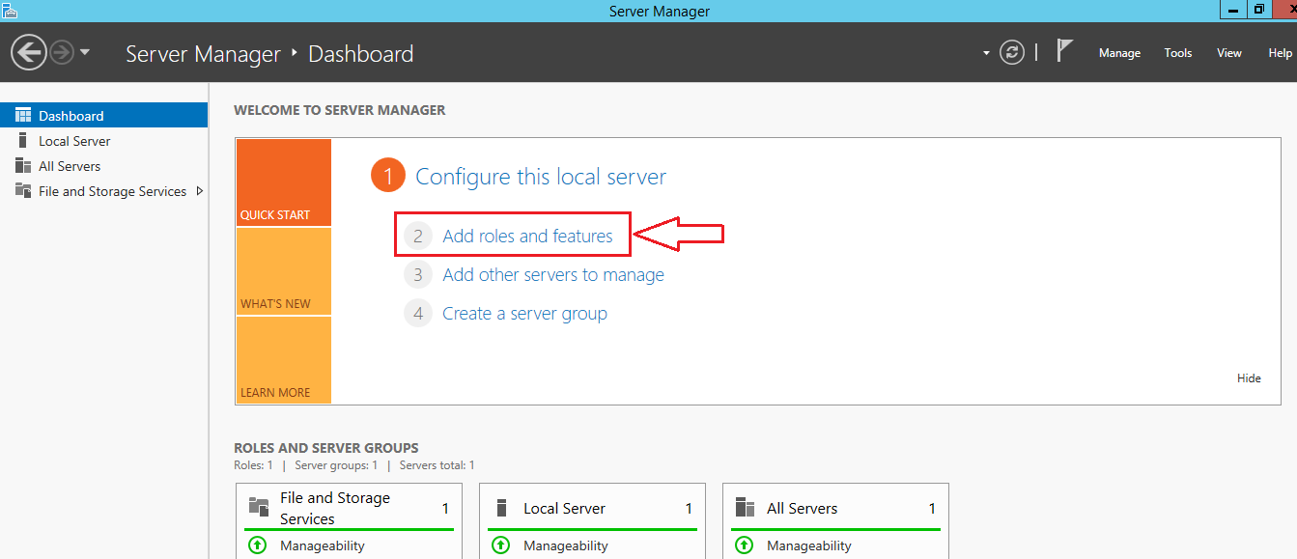Viewport: 1297px width, 559px height.
Task: Click the Server Manager title bar icon
Action: point(9,11)
